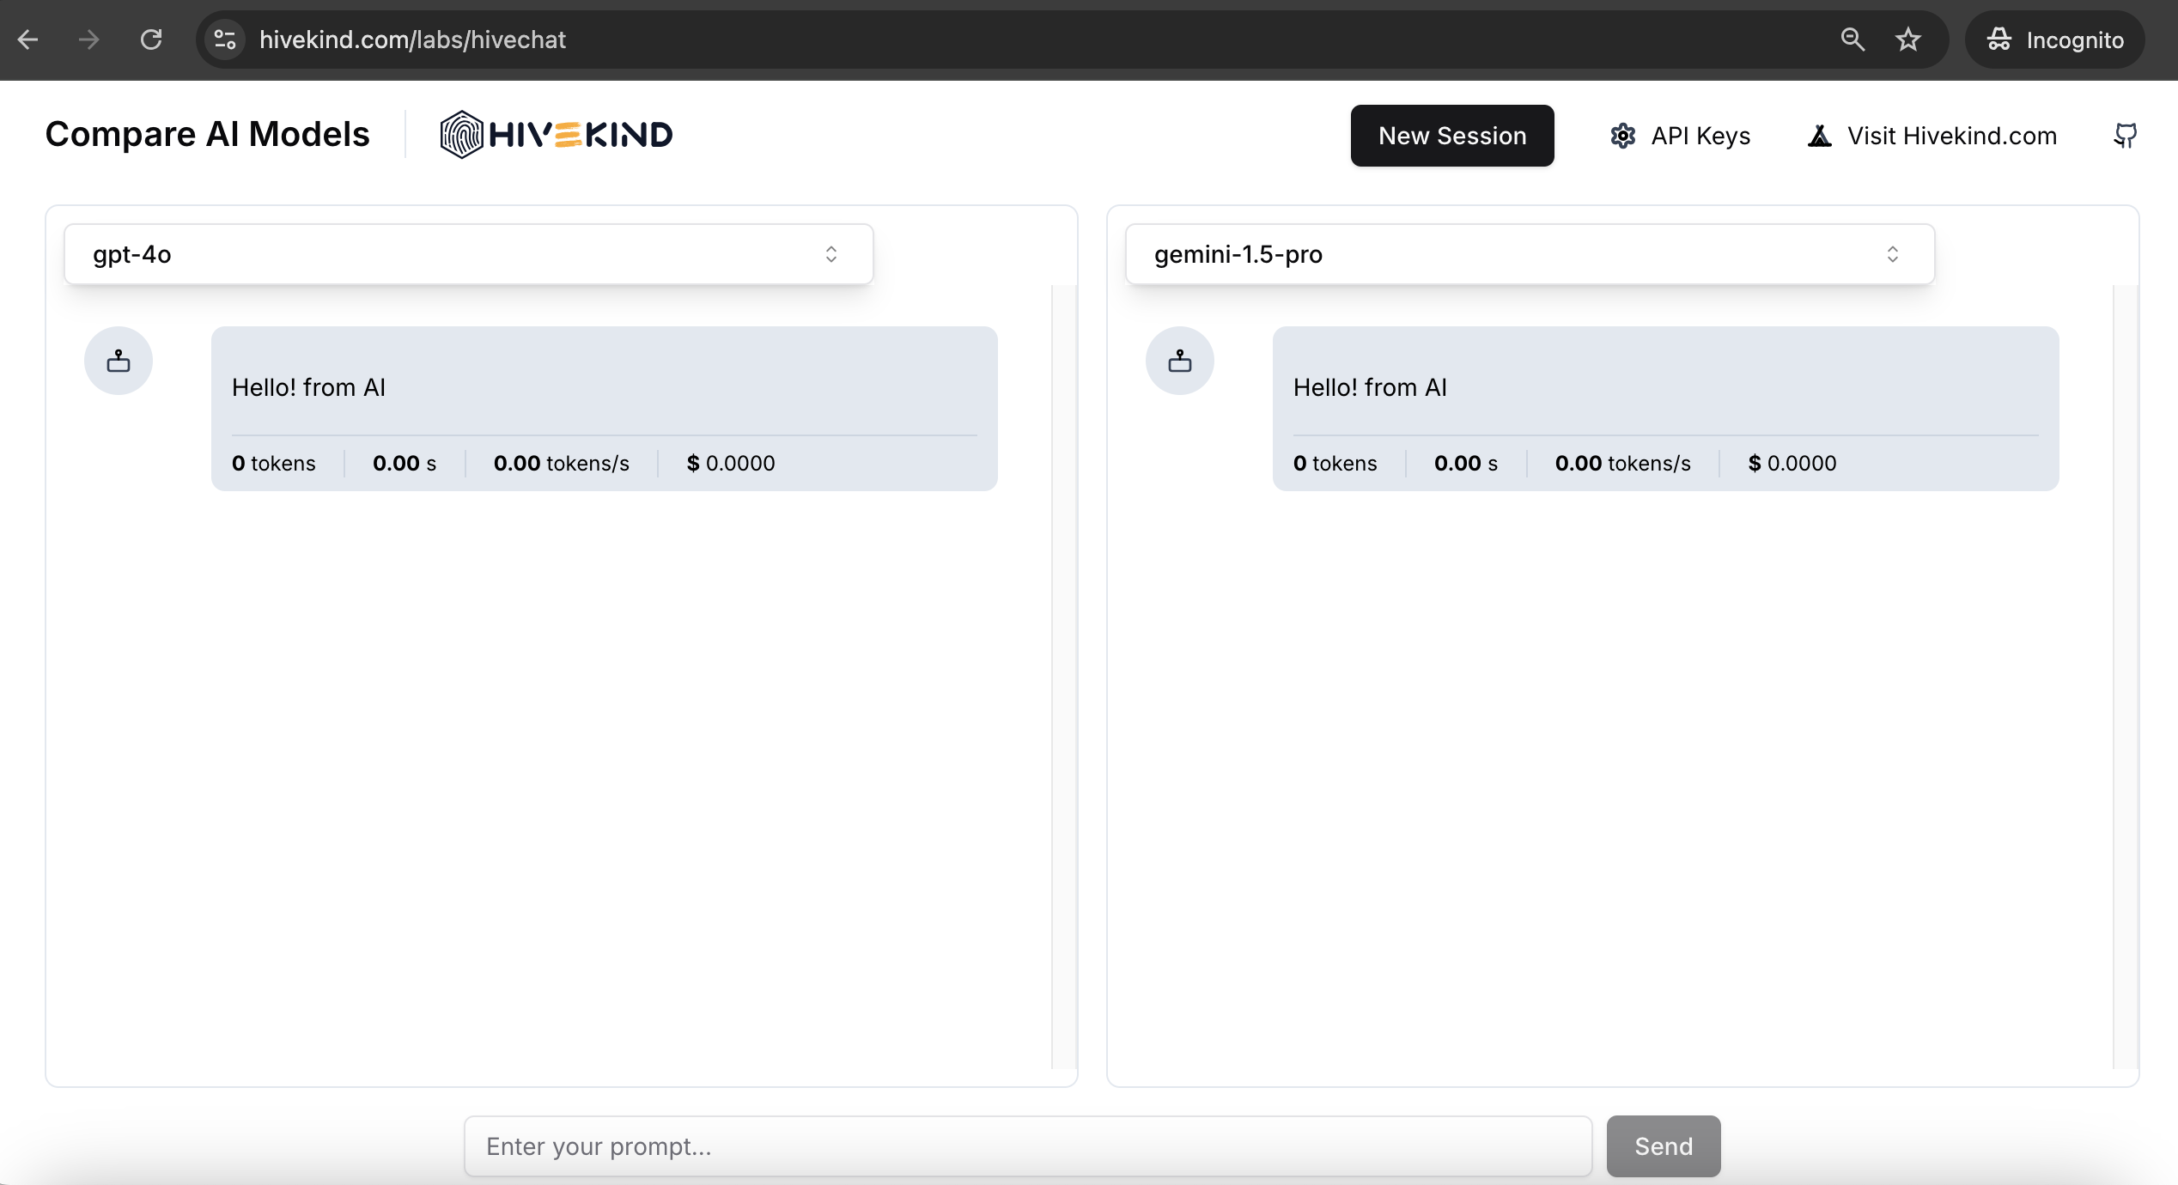Click the New Session button
2178x1185 pixels.
(x=1453, y=134)
